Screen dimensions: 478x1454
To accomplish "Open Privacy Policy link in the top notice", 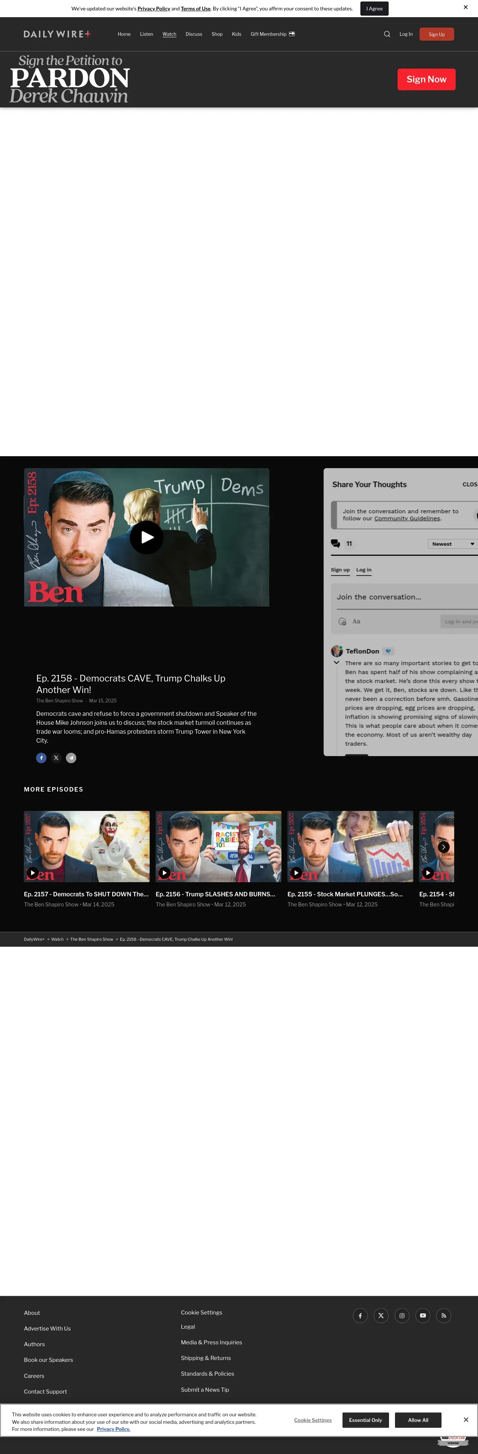I will coord(154,9).
